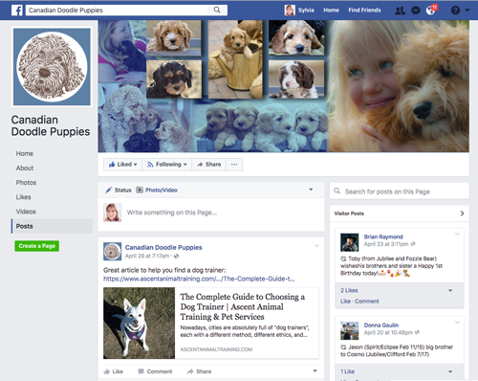The width and height of the screenshot is (478, 381).
Task: Click the Write something on this Page field
Action: coord(172,213)
